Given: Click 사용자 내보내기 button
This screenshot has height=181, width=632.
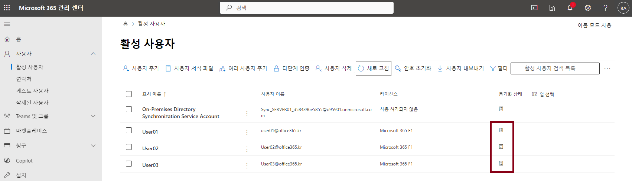Looking at the screenshot, I should (461, 68).
